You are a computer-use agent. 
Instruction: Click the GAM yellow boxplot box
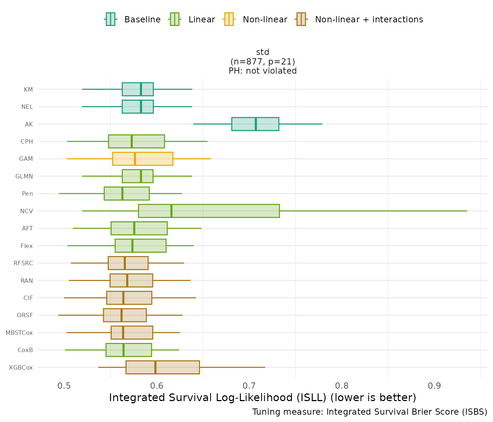tap(143, 159)
